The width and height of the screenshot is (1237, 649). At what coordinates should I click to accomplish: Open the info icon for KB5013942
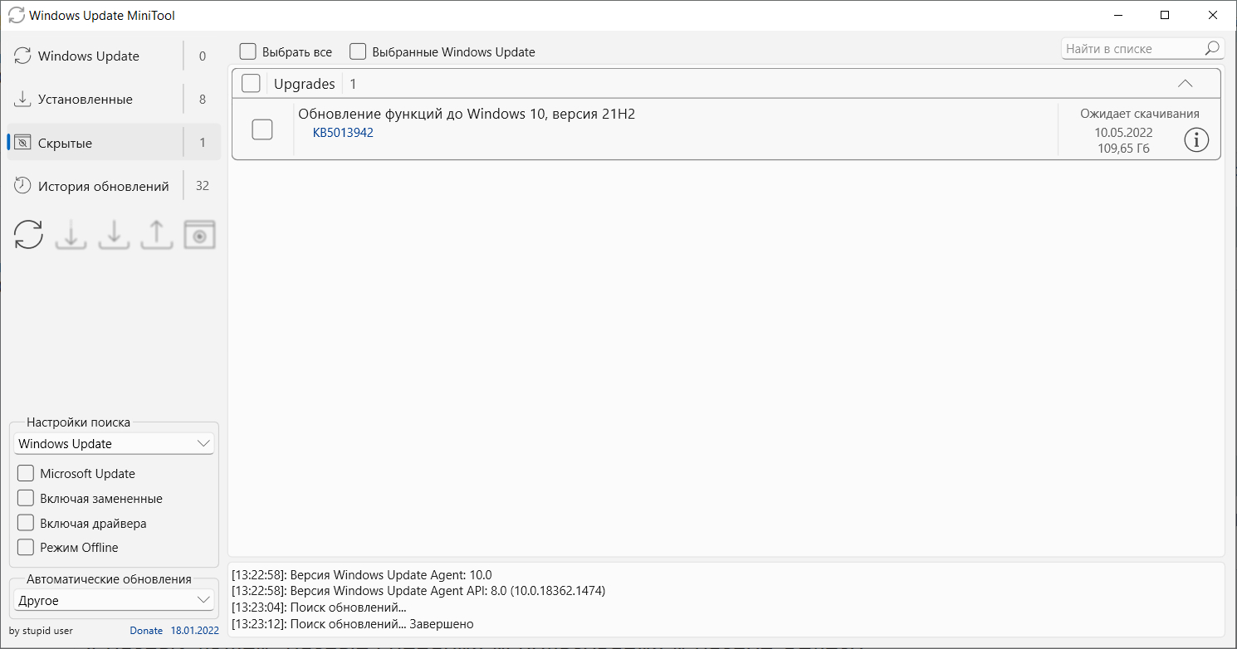click(1195, 141)
